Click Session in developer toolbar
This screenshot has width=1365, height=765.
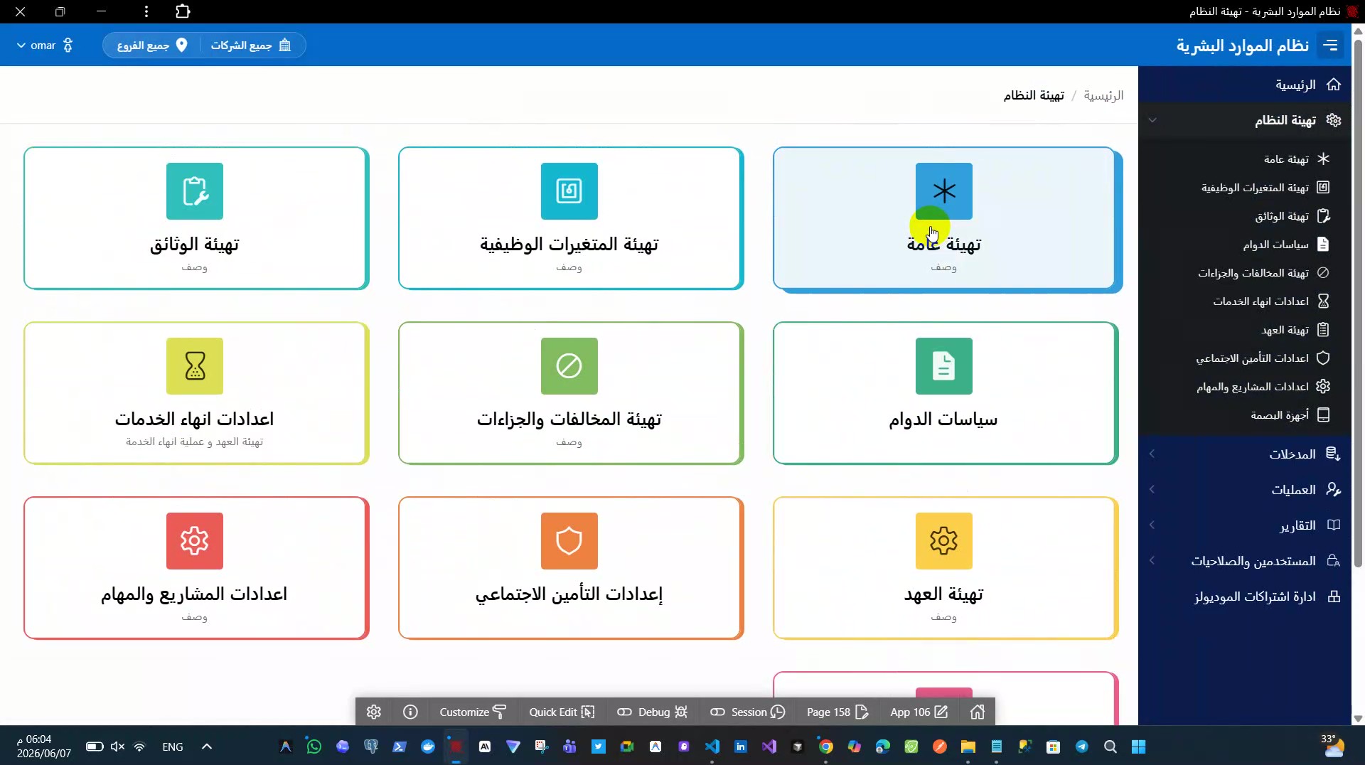coord(747,712)
